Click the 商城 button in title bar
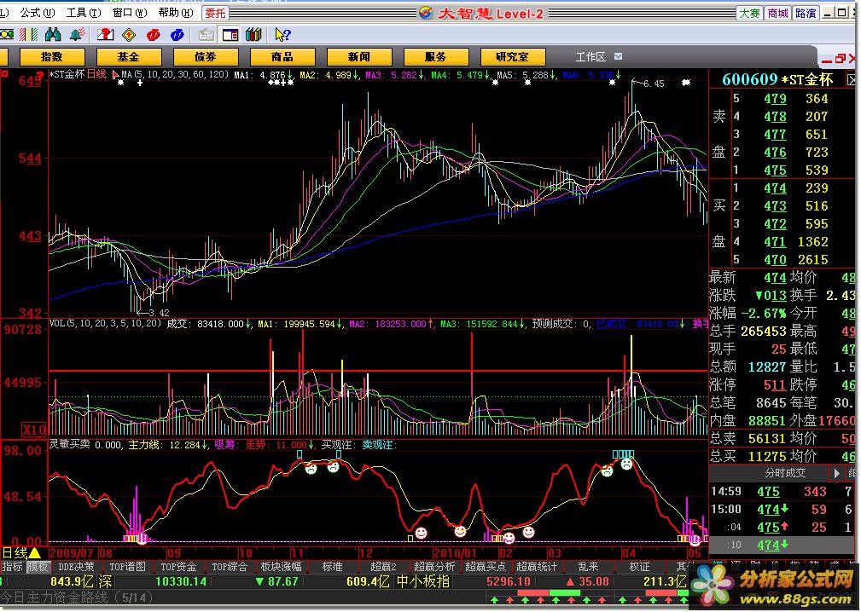The height and width of the screenshot is (612, 861). point(778,13)
